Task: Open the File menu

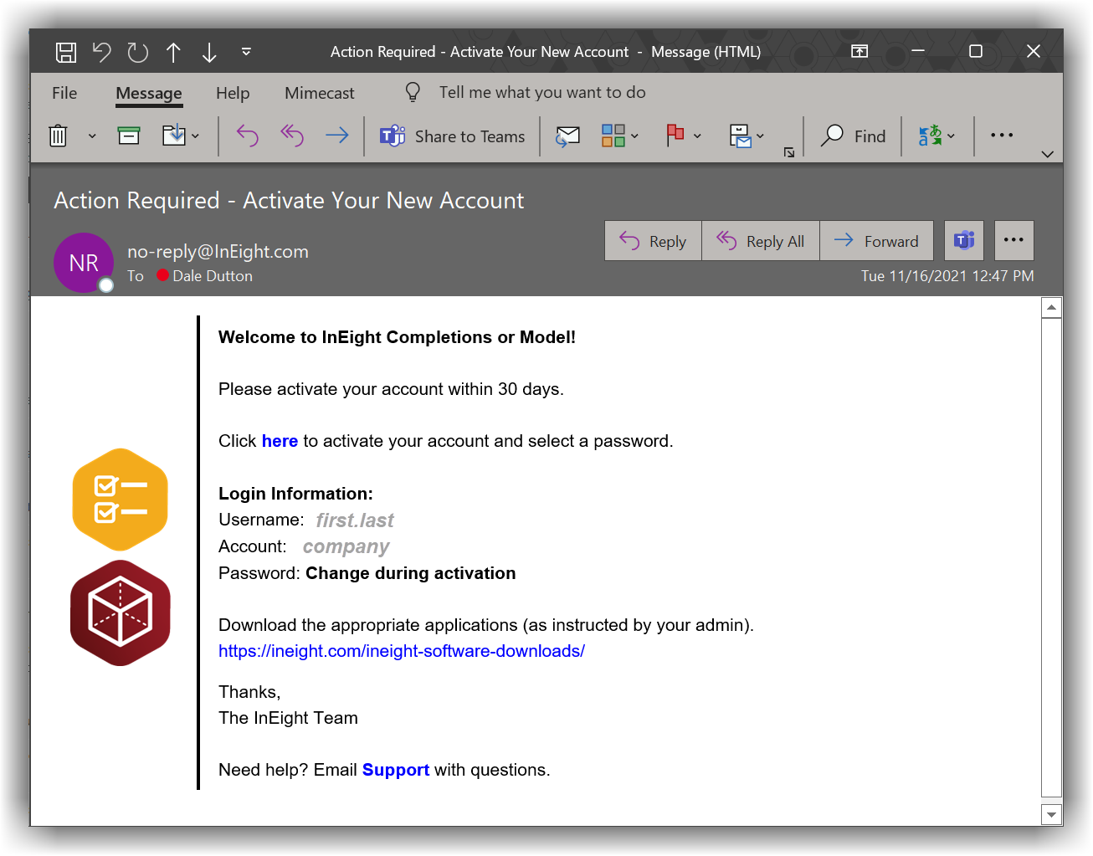Action: tap(64, 93)
